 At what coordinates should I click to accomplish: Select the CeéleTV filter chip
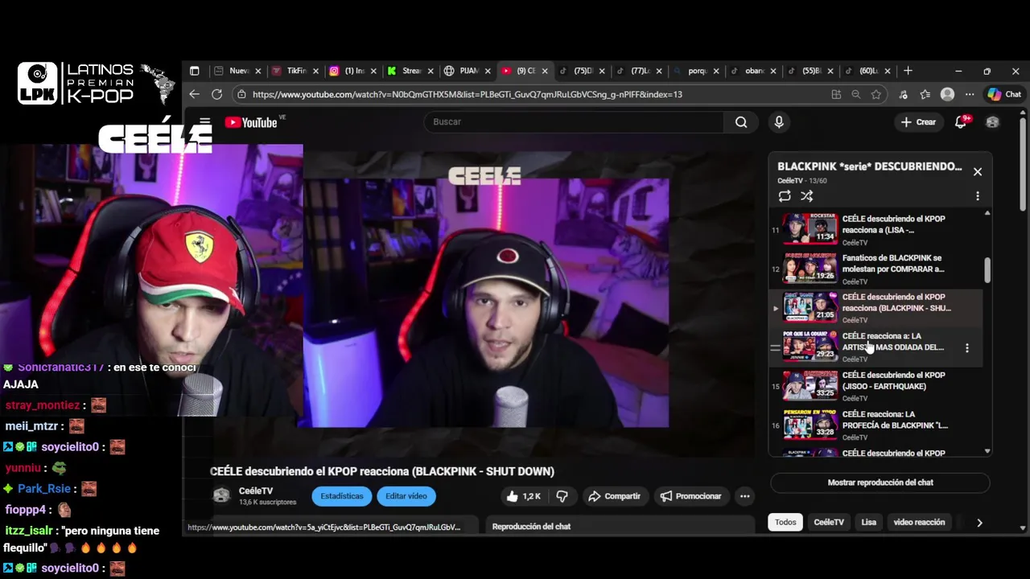(x=829, y=522)
